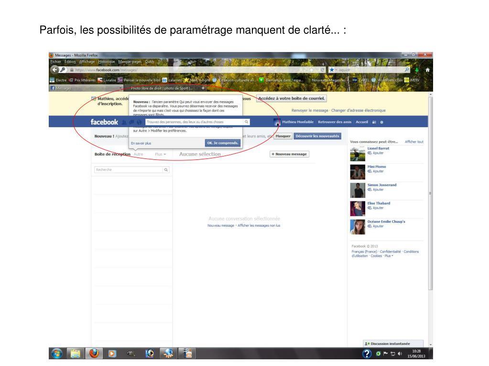This screenshot has width=489, height=366.
Task: Click the Nouveau message button
Action: 289,154
